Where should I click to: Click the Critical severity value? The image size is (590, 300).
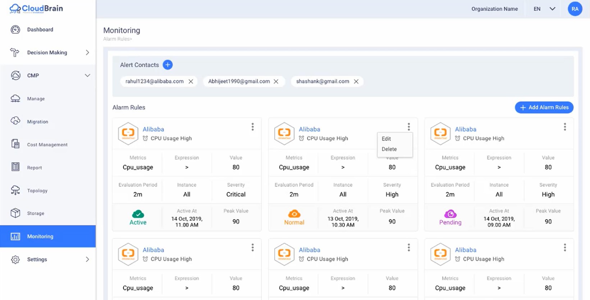236,195
